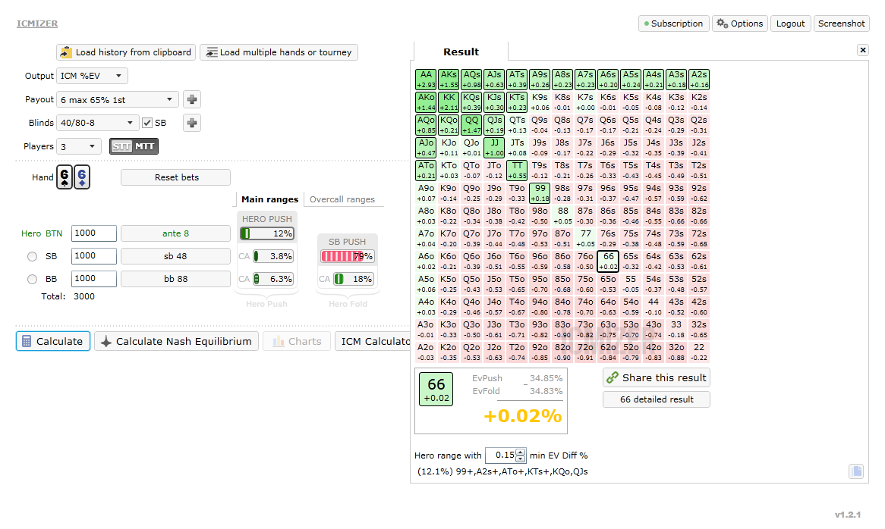Select the 72o hand cell
Viewport: 885px width, 529px height.
coord(585,352)
